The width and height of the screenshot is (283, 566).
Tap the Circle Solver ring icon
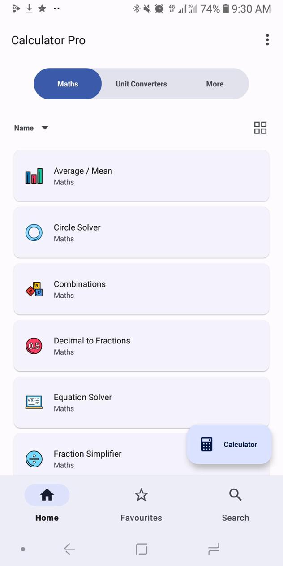(x=34, y=233)
